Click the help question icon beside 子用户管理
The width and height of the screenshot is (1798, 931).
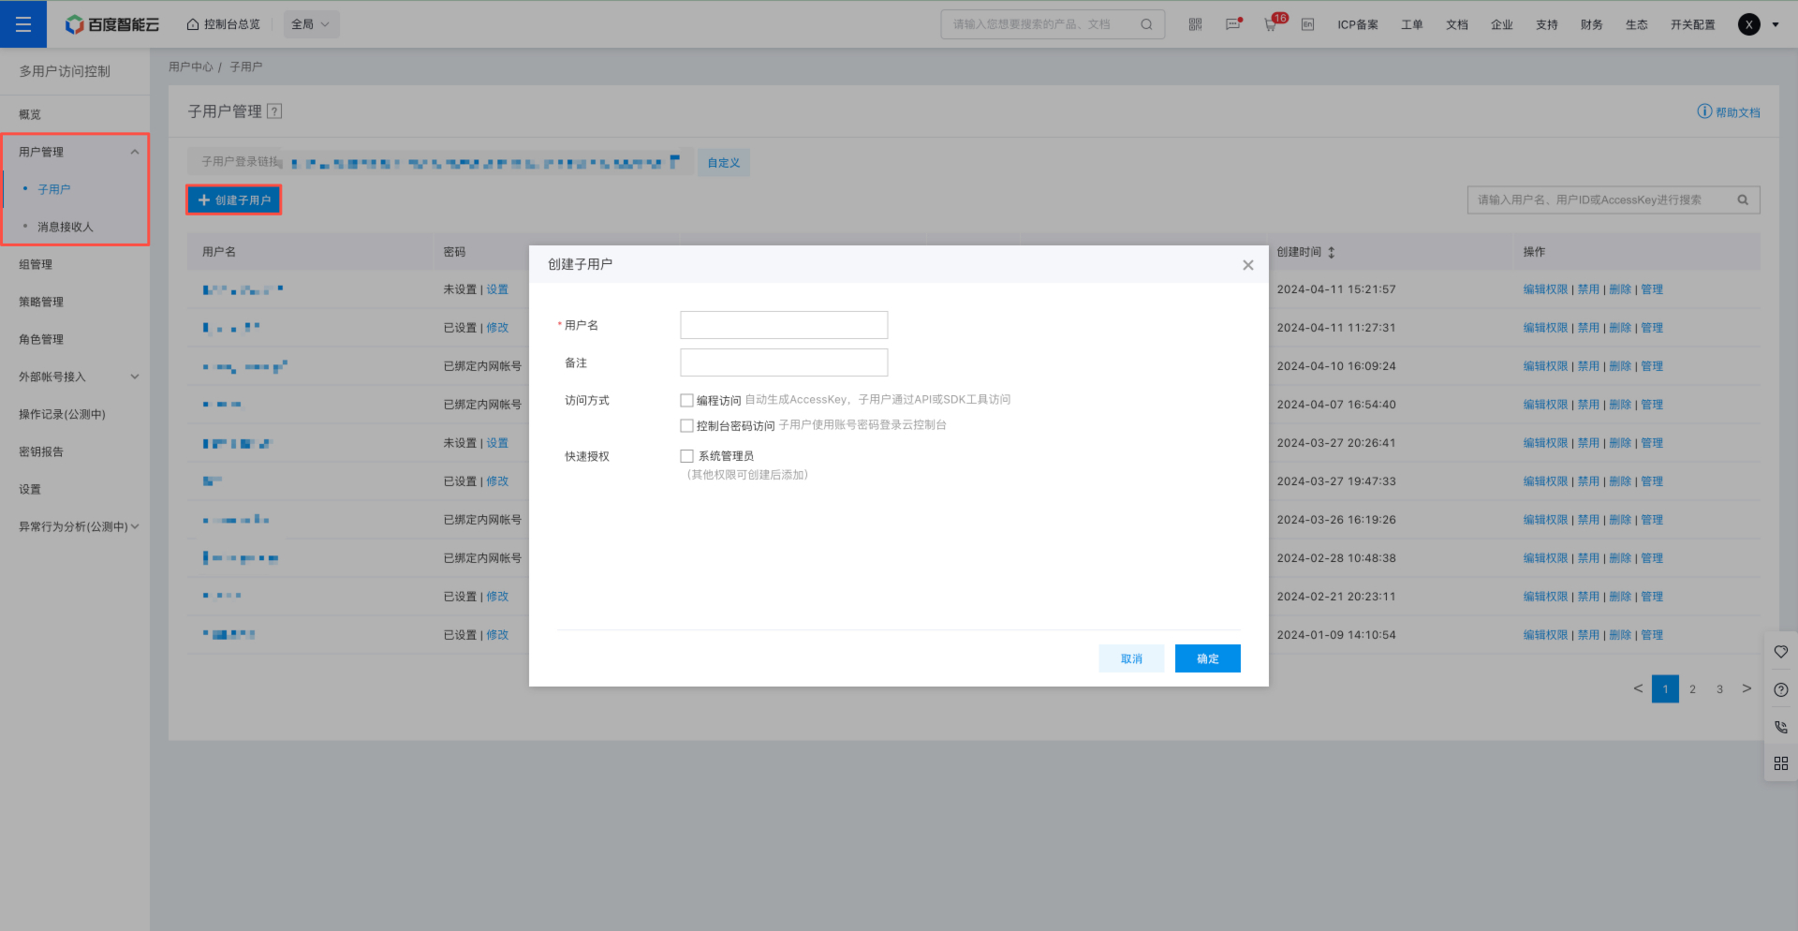click(x=274, y=111)
